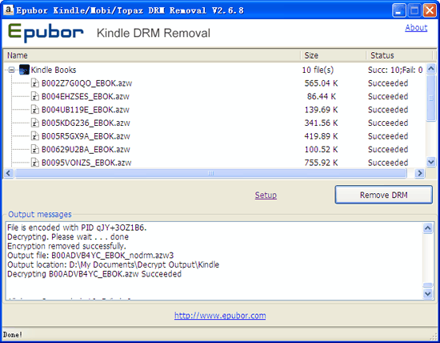
Task: Click file icon for B0095VONZS_EBOK.azw
Action: (x=34, y=162)
